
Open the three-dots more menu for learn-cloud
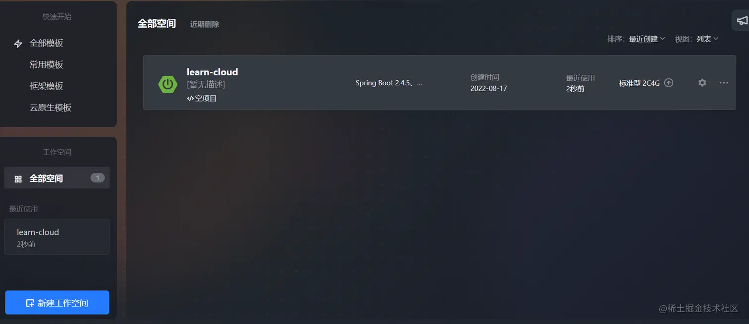[724, 83]
